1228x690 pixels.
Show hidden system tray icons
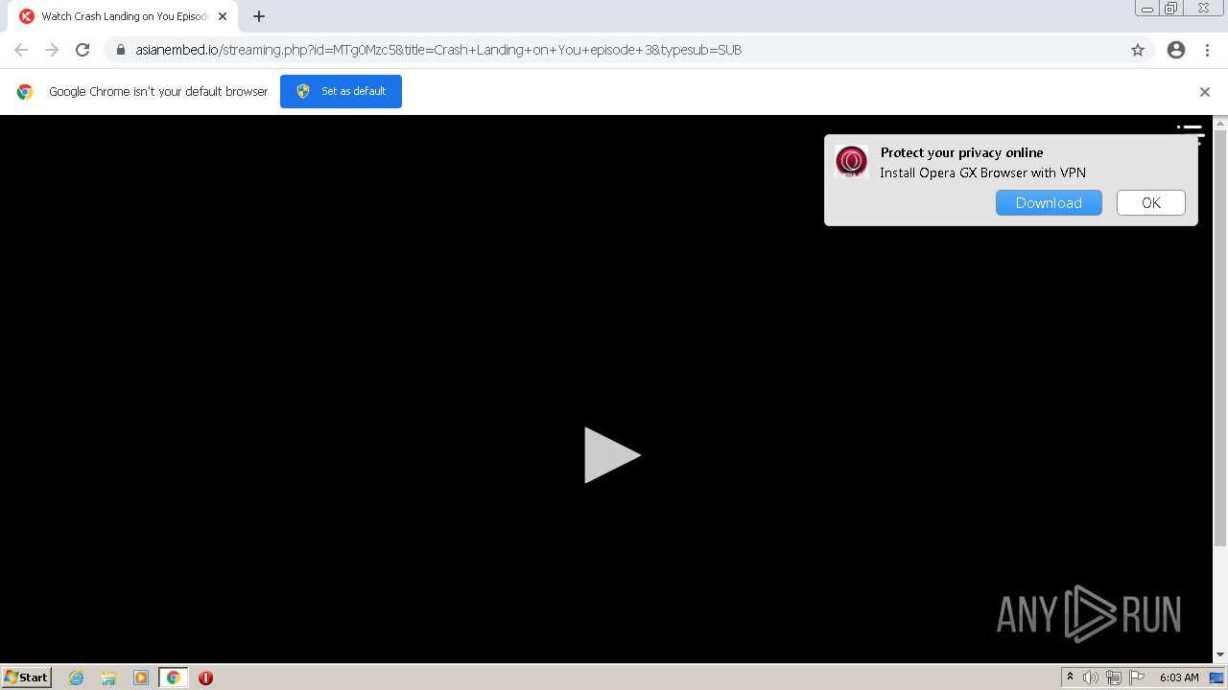(1070, 678)
